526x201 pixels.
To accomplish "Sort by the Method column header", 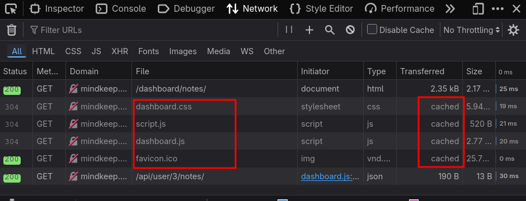I will pos(49,71).
